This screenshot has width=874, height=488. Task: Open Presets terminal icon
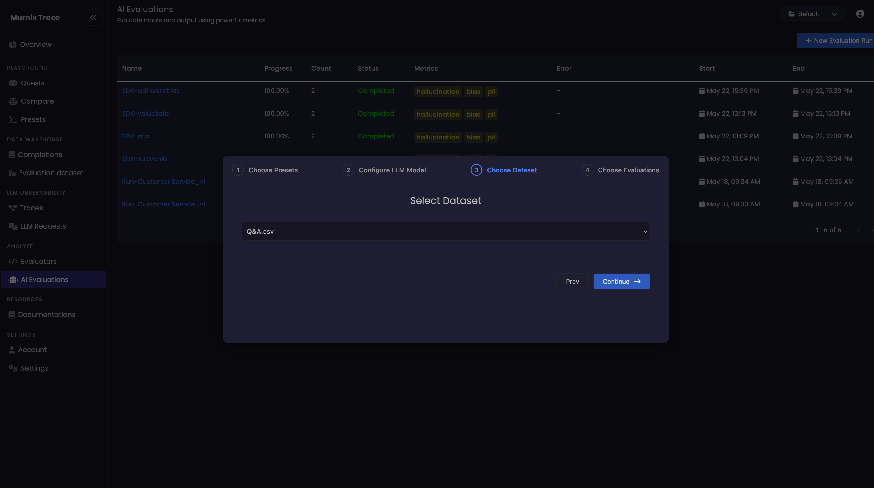coord(13,119)
